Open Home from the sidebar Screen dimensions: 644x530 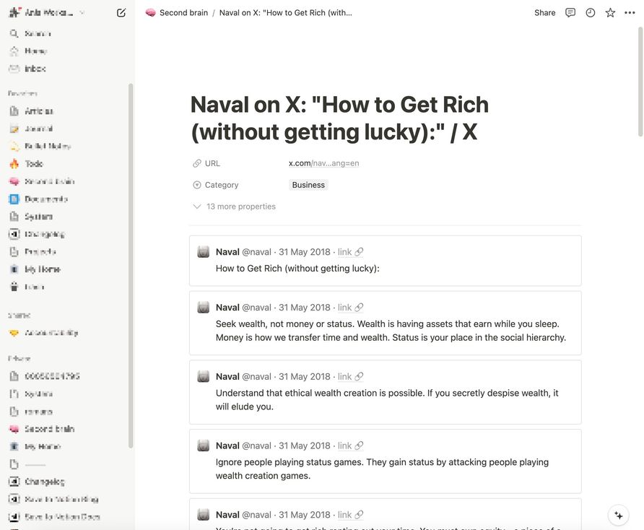tap(32, 50)
